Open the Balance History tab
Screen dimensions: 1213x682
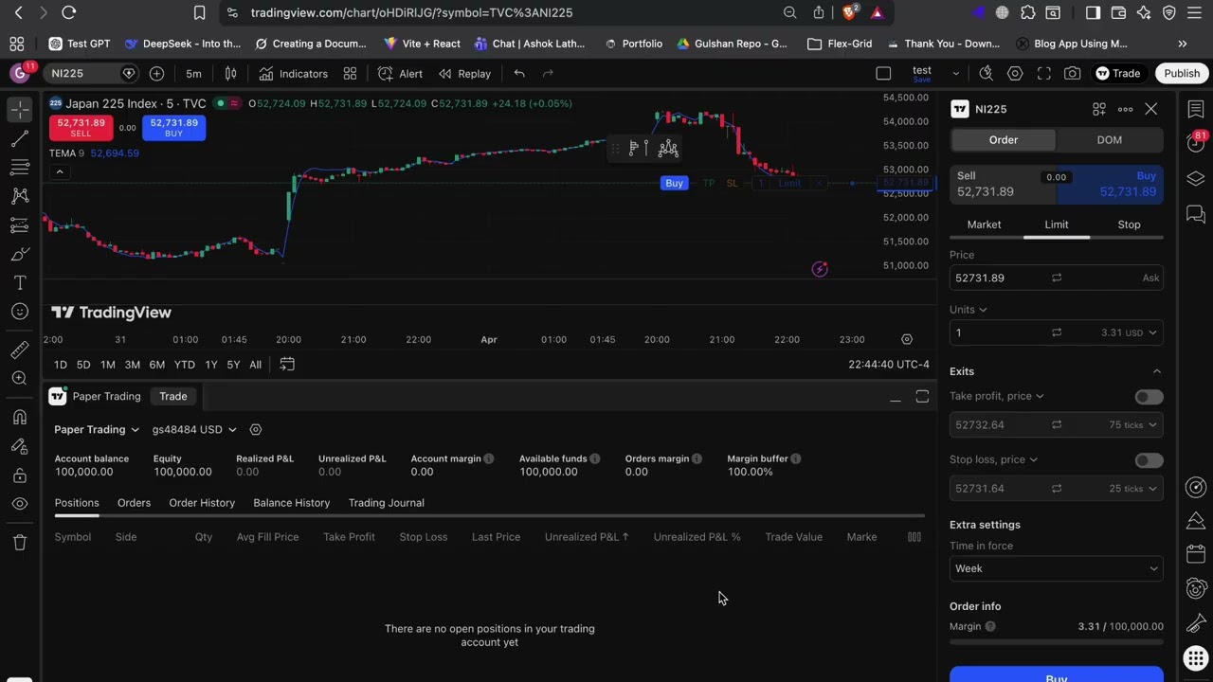(292, 503)
